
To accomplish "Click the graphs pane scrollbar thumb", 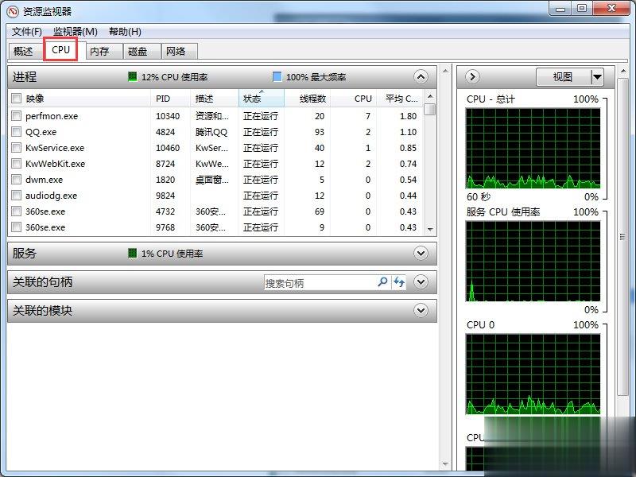I will [622, 236].
